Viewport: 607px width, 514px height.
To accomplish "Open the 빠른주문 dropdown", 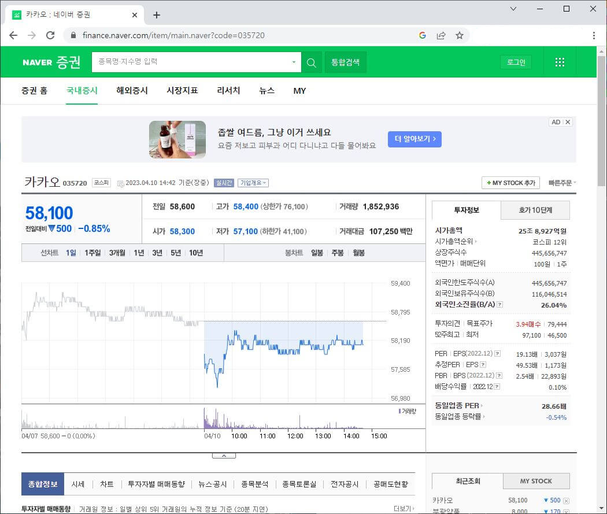I will coord(561,182).
